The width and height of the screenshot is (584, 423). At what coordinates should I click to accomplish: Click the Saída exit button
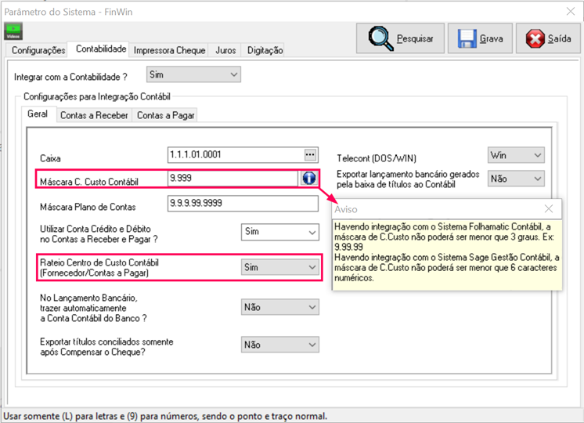pyautogui.click(x=549, y=38)
